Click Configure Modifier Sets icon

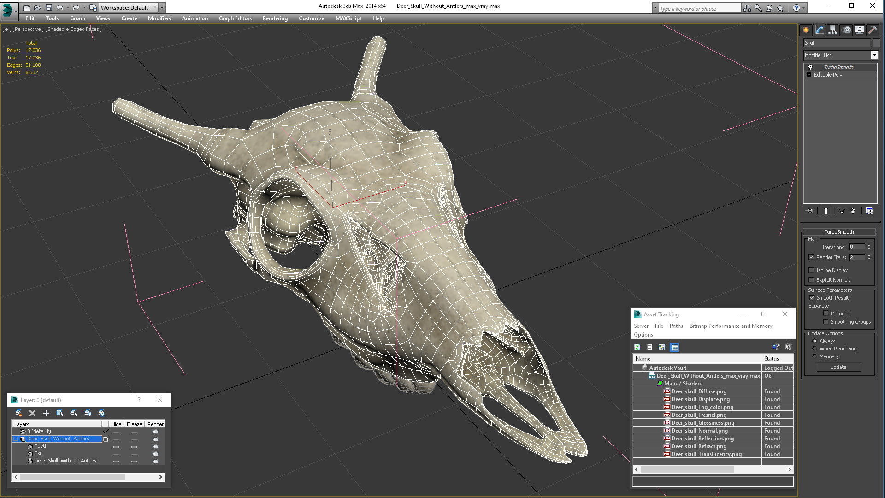(x=870, y=211)
